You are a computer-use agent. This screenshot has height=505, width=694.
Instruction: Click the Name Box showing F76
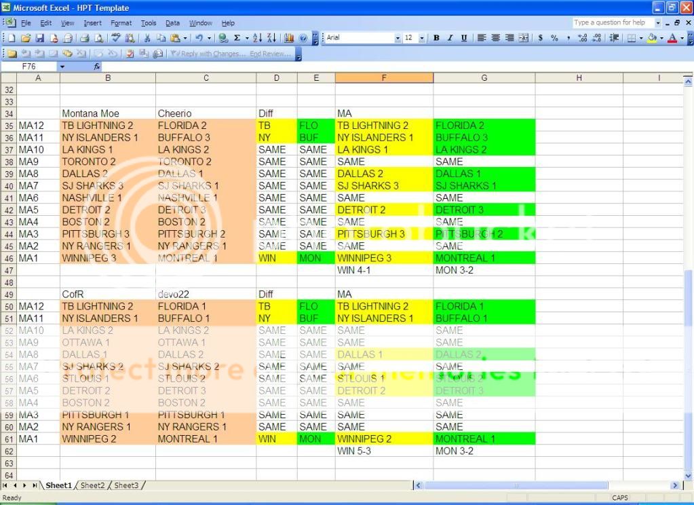click(29, 67)
